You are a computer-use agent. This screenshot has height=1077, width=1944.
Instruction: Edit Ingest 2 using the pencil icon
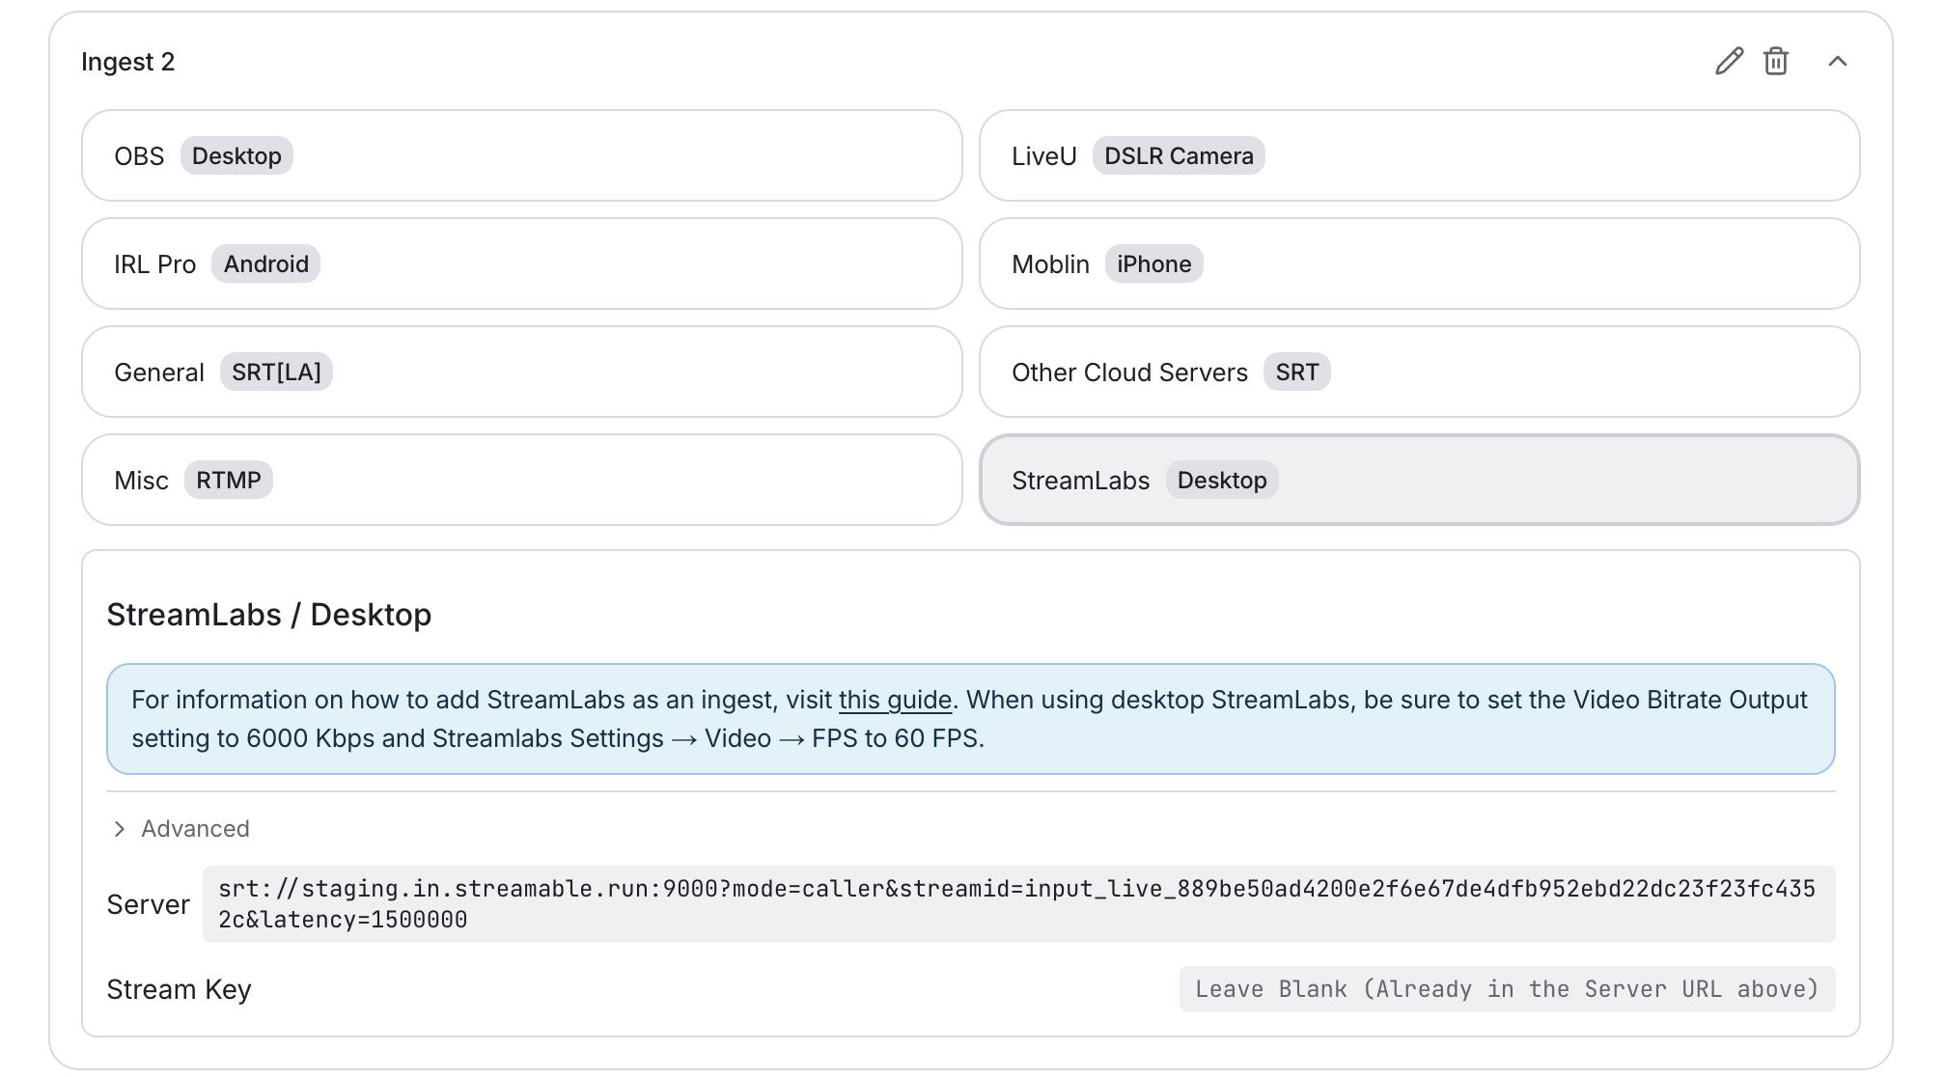1729,61
